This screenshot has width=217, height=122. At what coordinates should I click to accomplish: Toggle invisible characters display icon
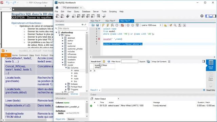(x=180, y=25)
